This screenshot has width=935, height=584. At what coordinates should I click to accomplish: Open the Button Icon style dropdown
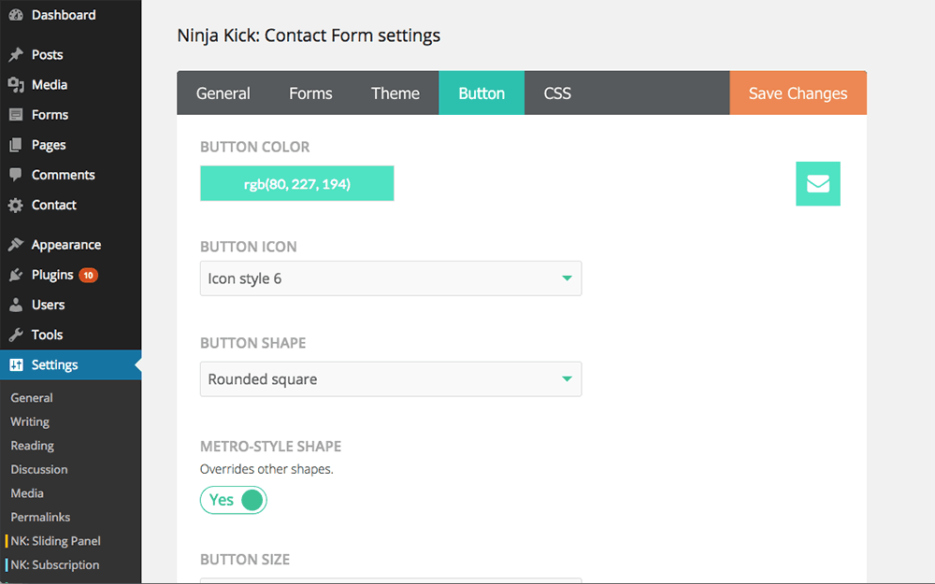(391, 278)
